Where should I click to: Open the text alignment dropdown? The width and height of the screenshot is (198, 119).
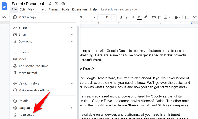tap(178, 17)
